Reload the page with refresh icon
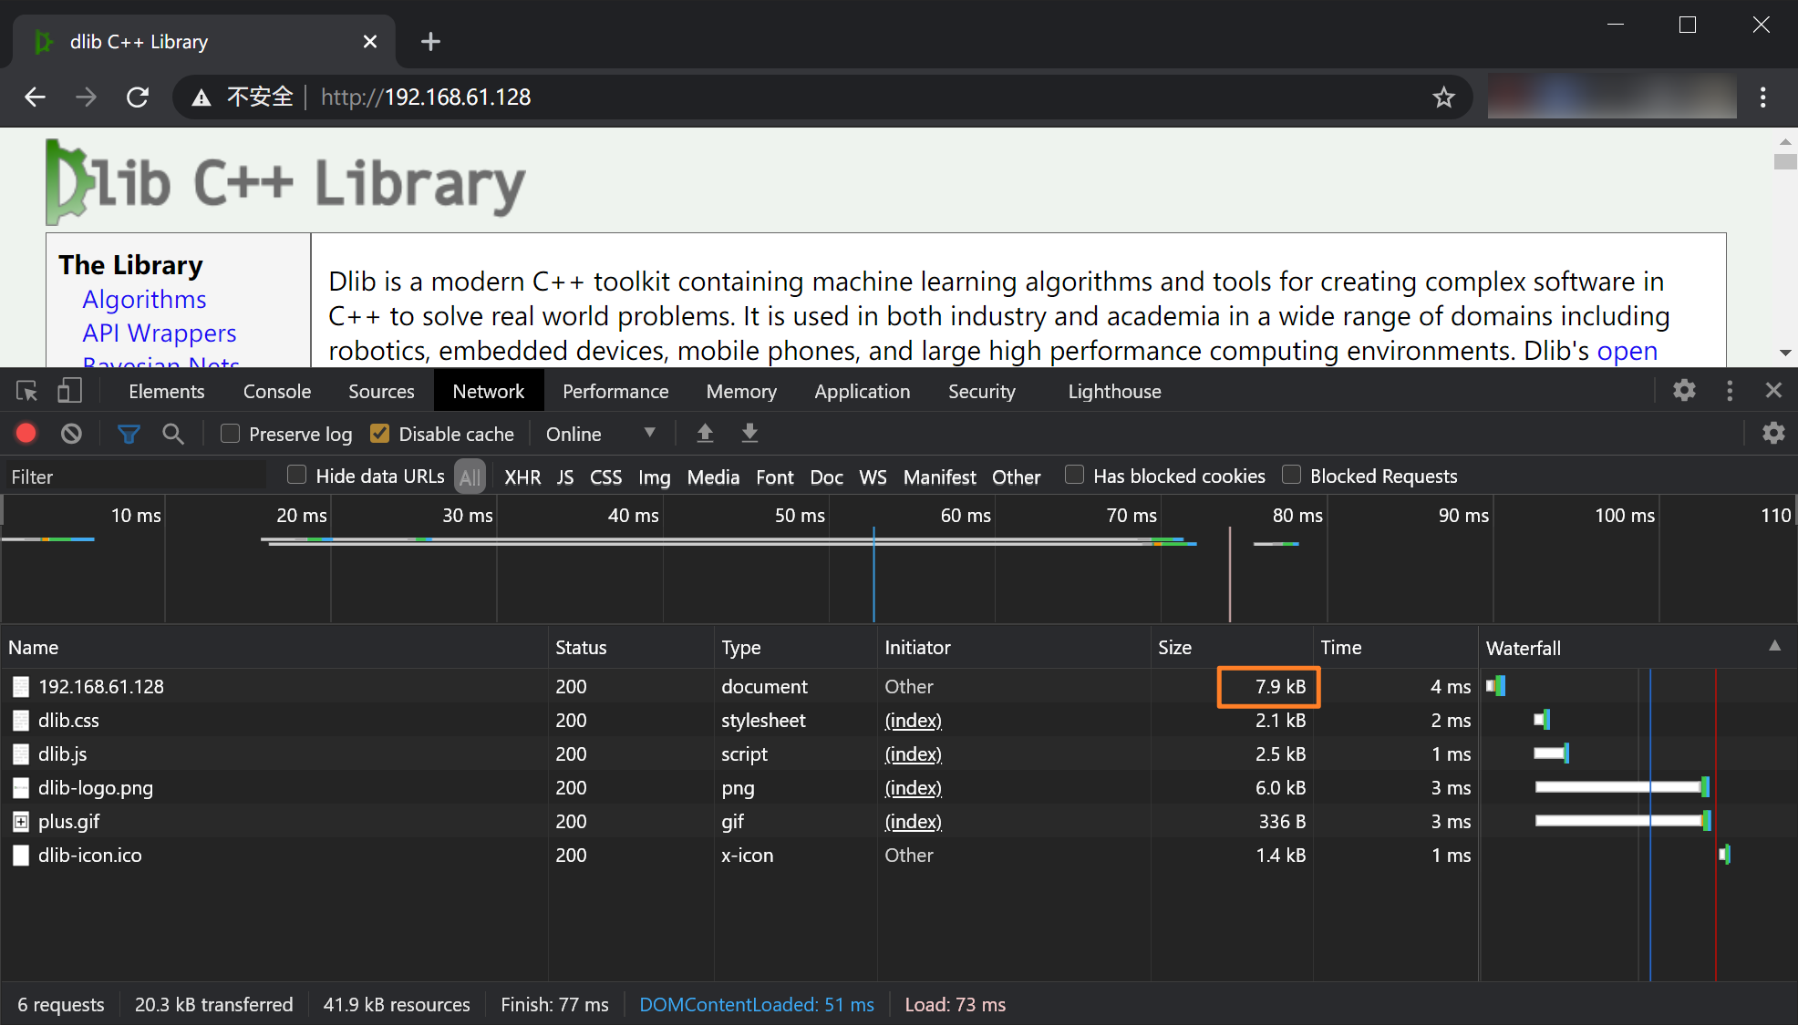1798x1025 pixels. click(138, 97)
